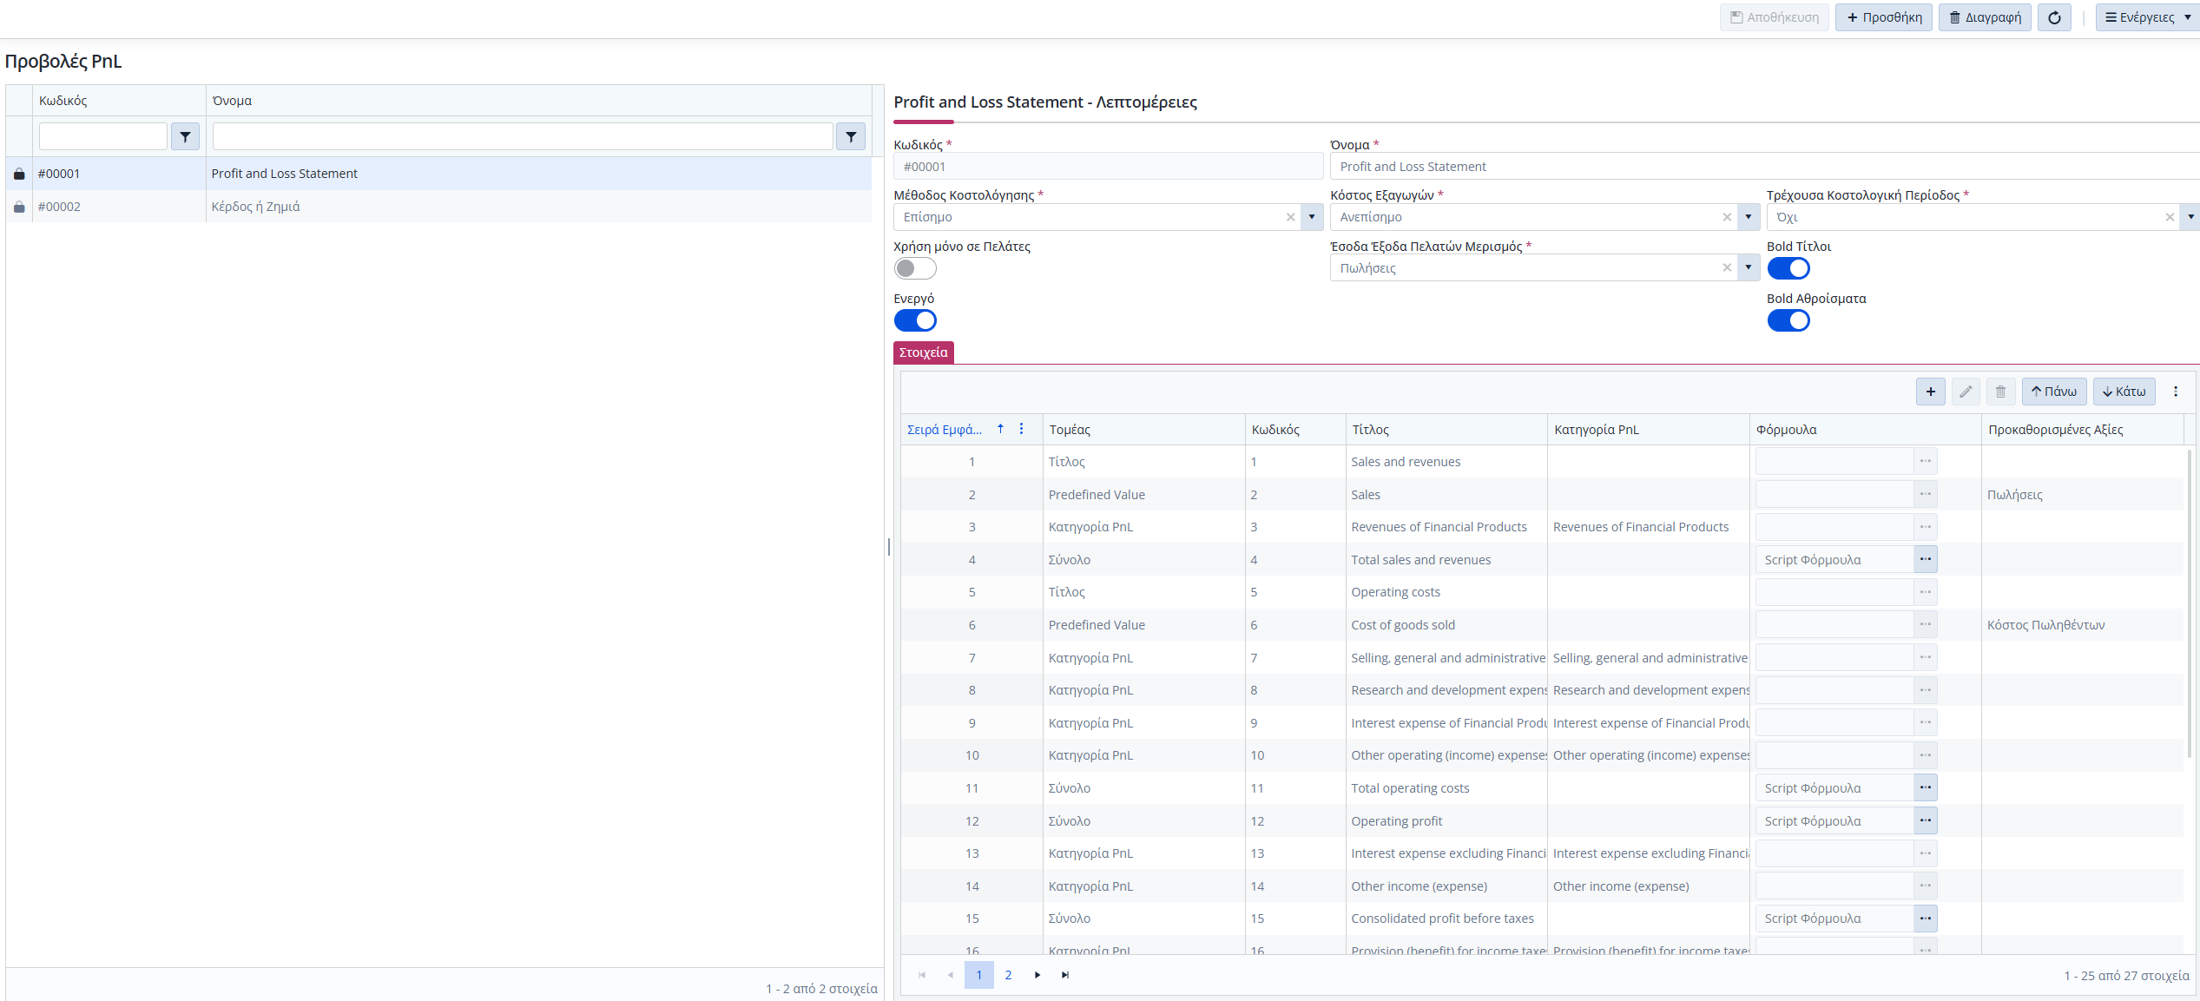Click the Κωδικός field showing #00001
Image resolution: width=2200 pixels, height=1001 pixels.
[x=1108, y=167]
